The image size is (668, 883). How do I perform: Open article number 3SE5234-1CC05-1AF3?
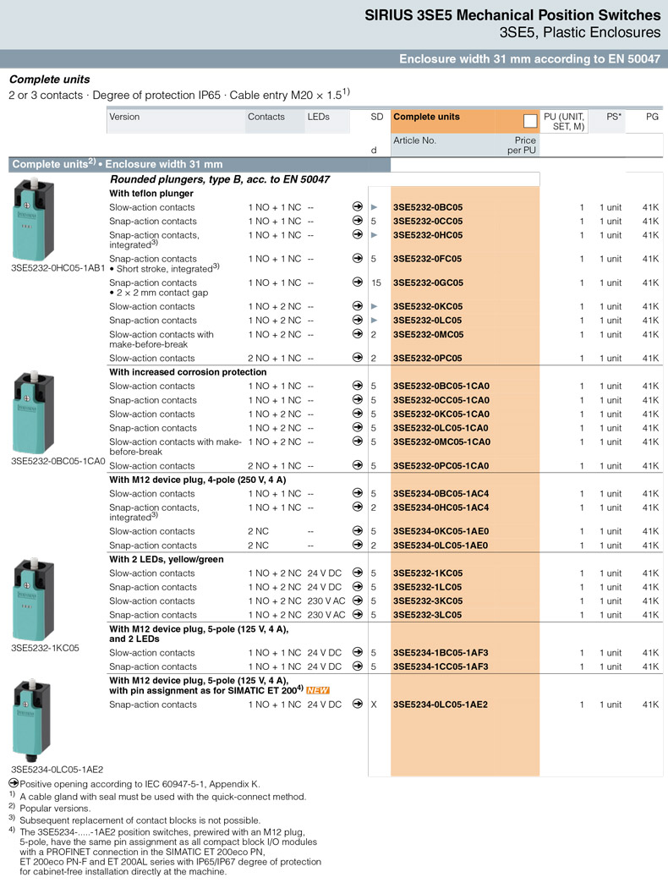point(441,666)
